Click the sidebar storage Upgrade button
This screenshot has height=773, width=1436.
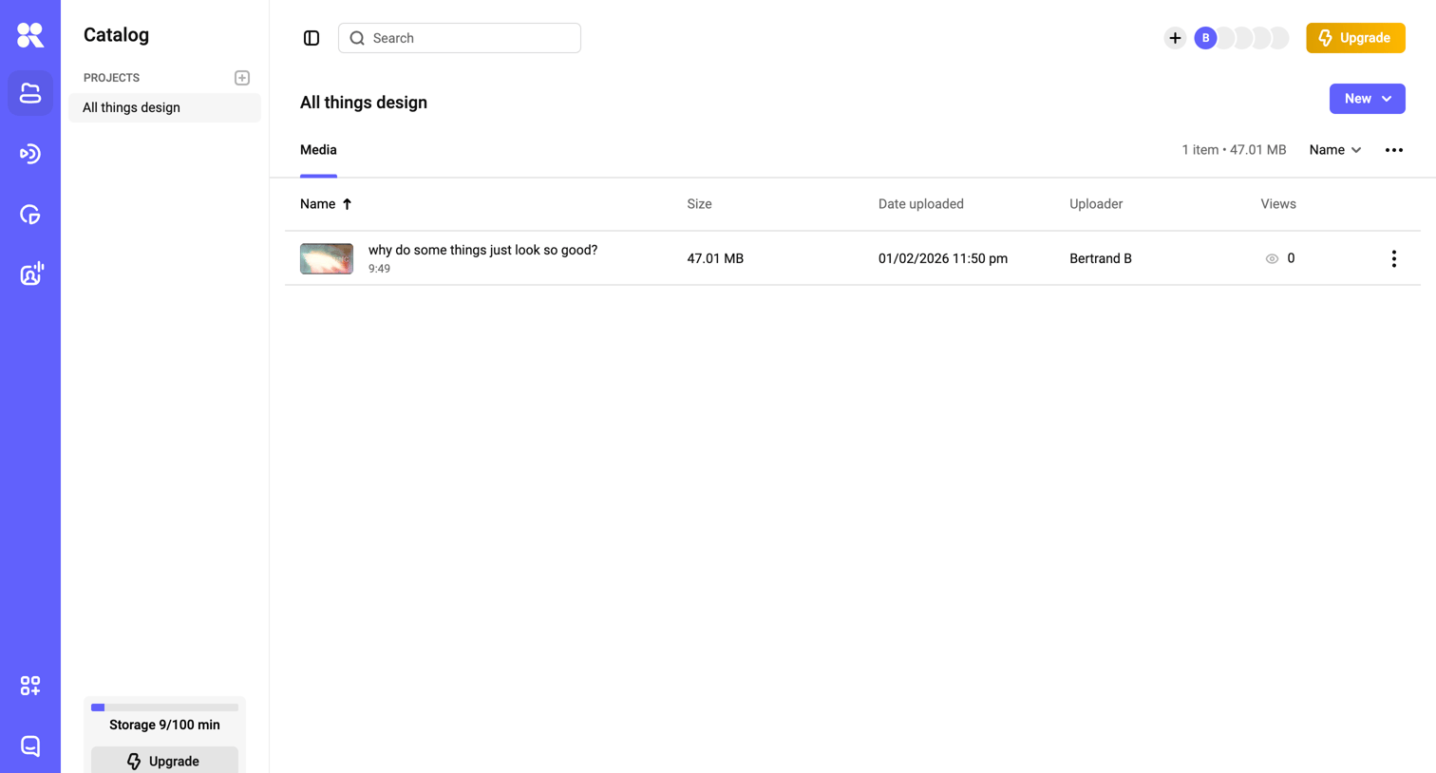coord(164,761)
